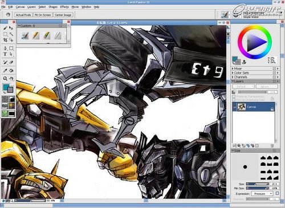Delete layer using the Layers trash icon
285x208 pixels.
click(272, 146)
